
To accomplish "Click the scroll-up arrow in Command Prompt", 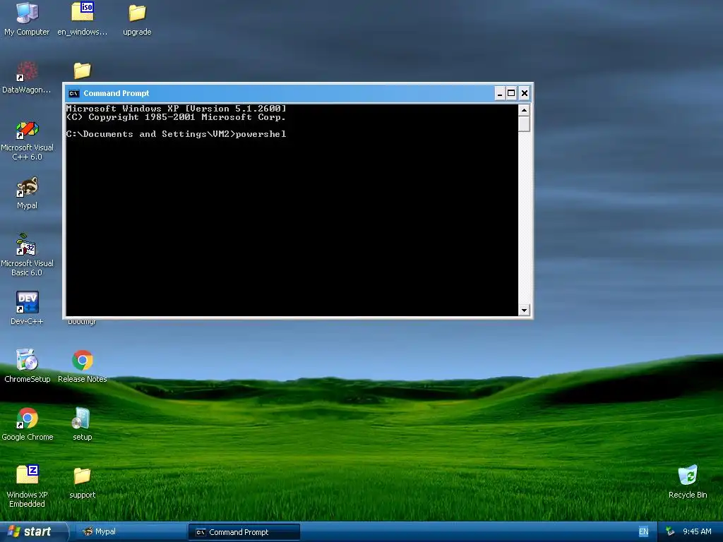I will pyautogui.click(x=524, y=110).
